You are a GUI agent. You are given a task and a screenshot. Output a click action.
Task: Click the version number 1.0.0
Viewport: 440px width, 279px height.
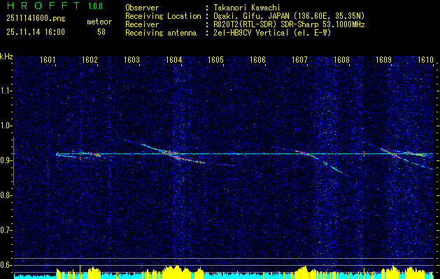95,6
